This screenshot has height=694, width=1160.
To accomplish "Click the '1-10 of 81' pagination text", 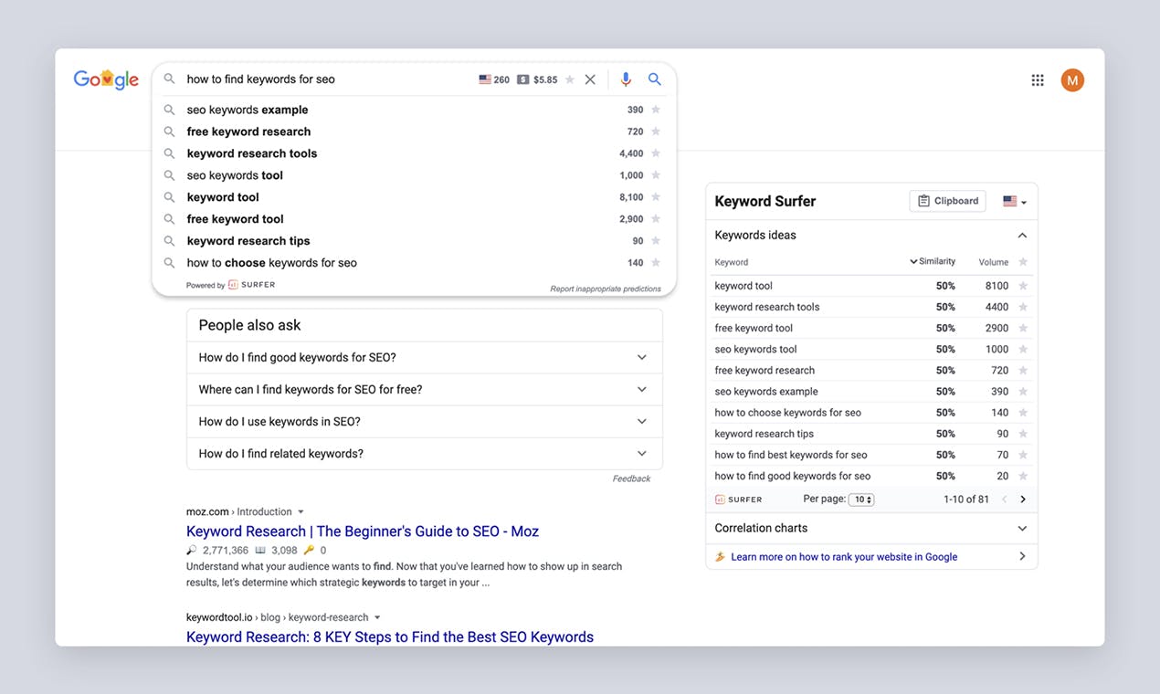I will [x=966, y=499].
